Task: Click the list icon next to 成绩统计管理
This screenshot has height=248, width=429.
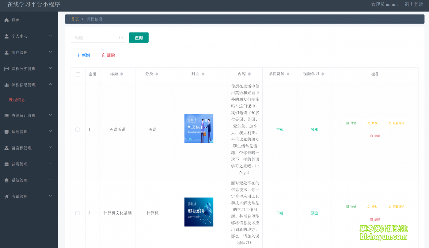Action: click(6, 116)
